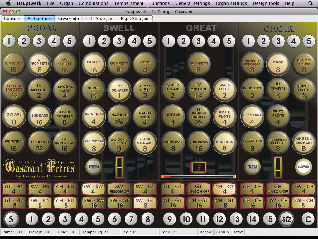Toggle the CH - PD 8 coupler
Image resolution: width=318 pixels, height=239 pixels.
point(65,203)
